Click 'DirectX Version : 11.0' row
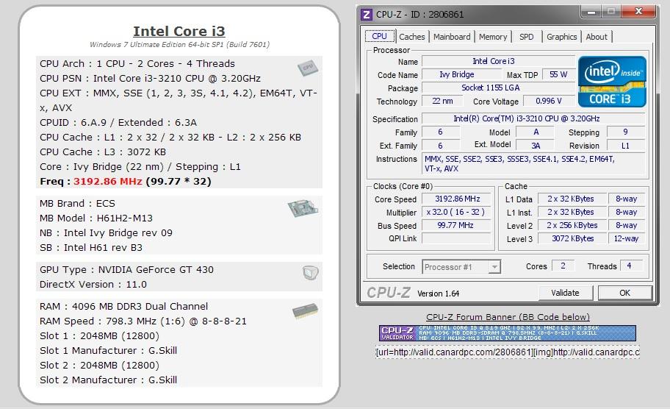The height and width of the screenshot is (409, 670). [93, 285]
